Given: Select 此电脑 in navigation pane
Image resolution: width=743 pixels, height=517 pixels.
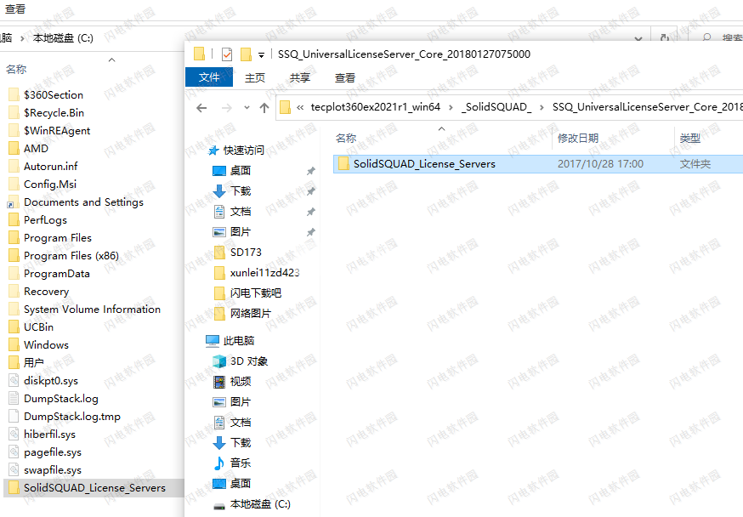Looking at the screenshot, I should tap(230, 341).
